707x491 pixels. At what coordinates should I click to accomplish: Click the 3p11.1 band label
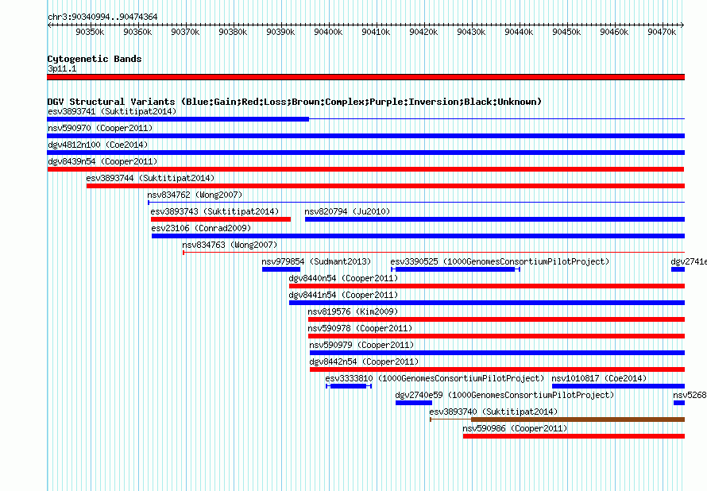click(62, 68)
